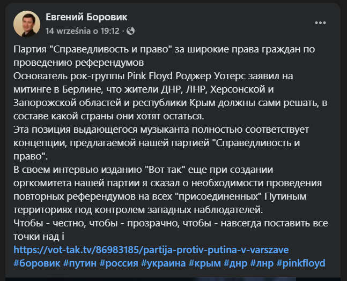Open the #pinkfloyd hashtag

click(x=301, y=263)
